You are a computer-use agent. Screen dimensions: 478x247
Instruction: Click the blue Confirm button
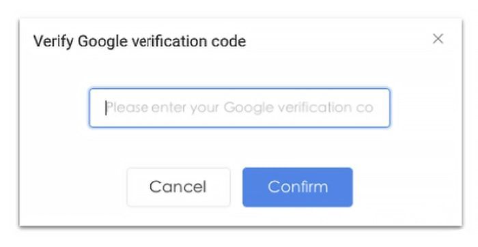pos(298,187)
